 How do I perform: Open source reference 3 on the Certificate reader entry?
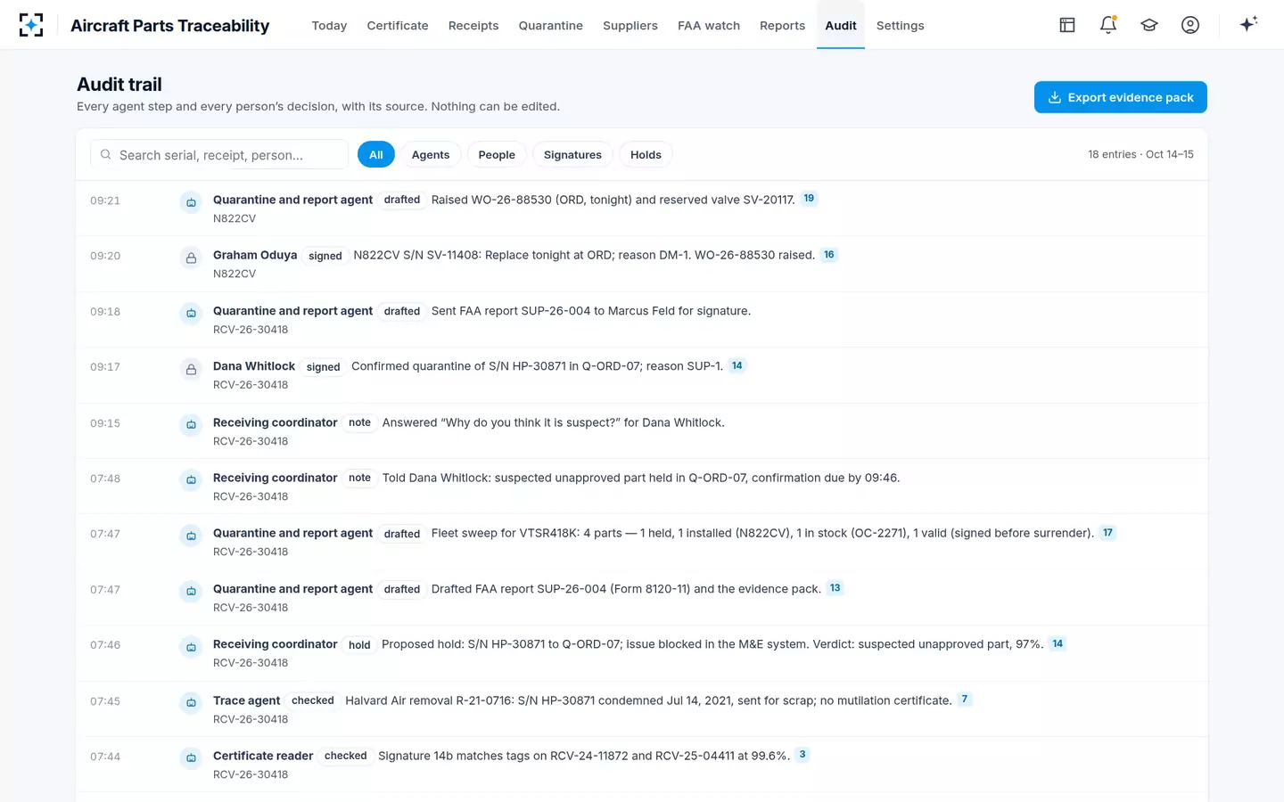802,755
